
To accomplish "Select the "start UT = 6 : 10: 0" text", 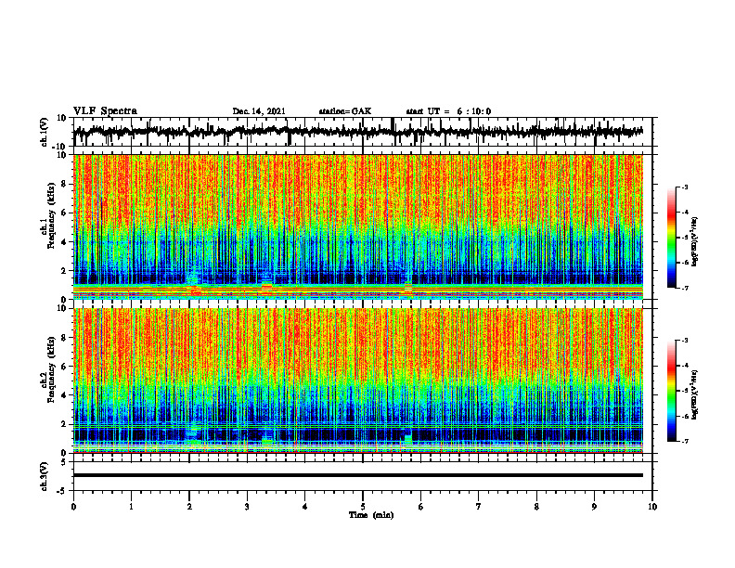I will (448, 111).
